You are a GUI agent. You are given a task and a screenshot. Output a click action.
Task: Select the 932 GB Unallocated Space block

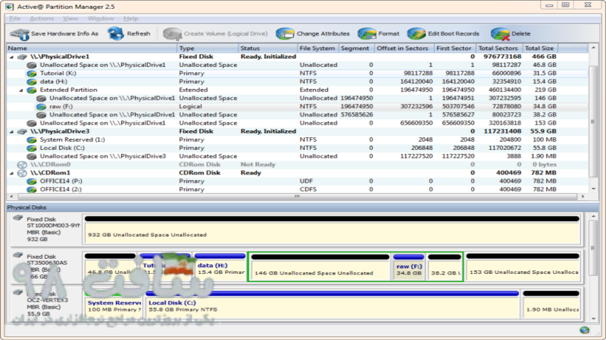[331, 230]
